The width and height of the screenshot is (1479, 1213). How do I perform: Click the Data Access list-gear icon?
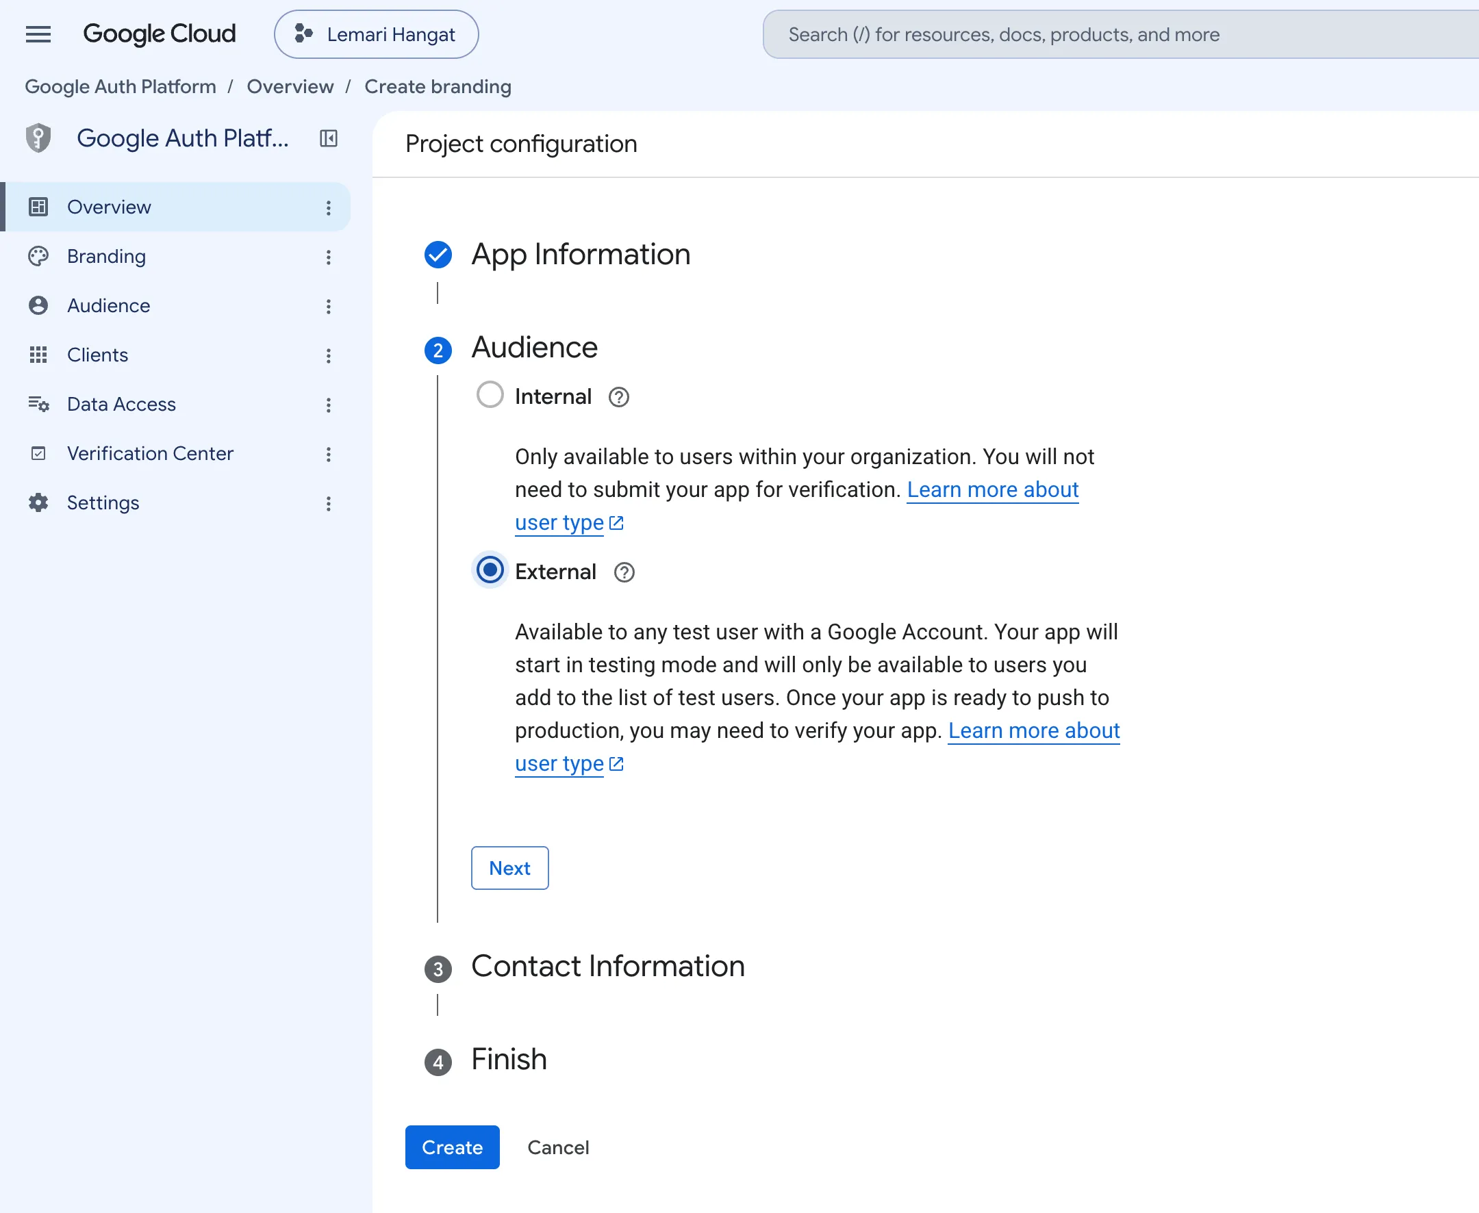(x=38, y=404)
